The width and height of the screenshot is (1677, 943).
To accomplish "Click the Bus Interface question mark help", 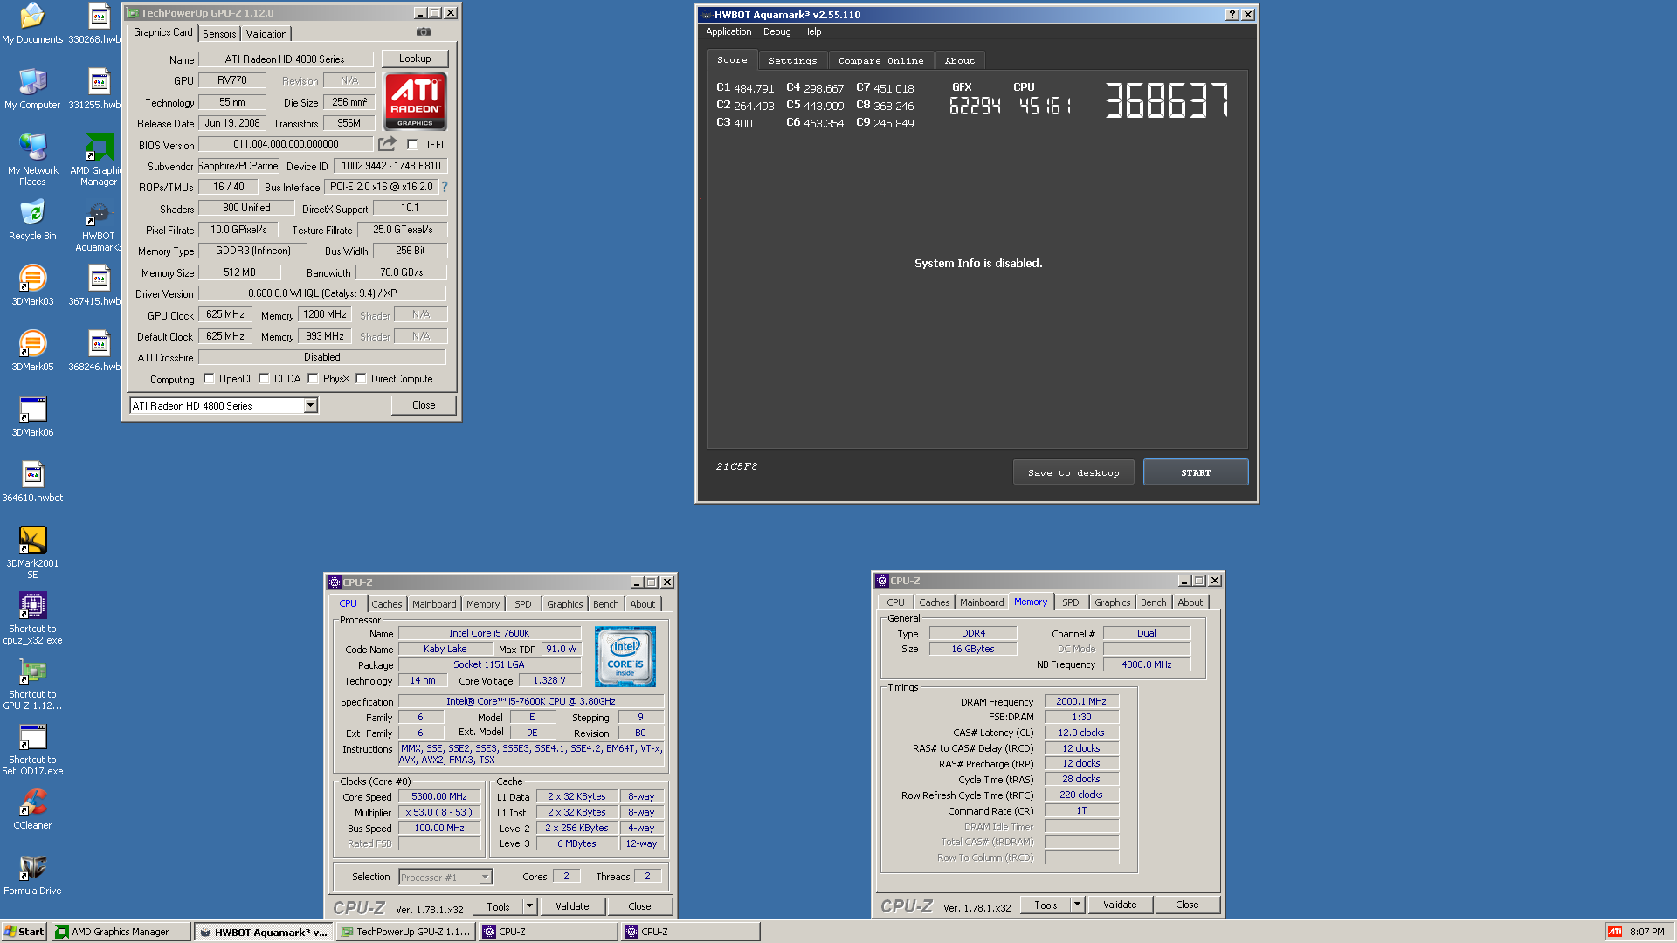I will (445, 187).
